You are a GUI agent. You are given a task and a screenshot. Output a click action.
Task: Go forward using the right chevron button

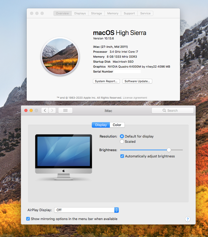(x=52, y=110)
